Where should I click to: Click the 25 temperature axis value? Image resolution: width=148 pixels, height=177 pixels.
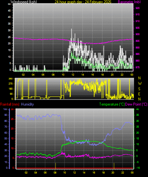tap(138, 127)
